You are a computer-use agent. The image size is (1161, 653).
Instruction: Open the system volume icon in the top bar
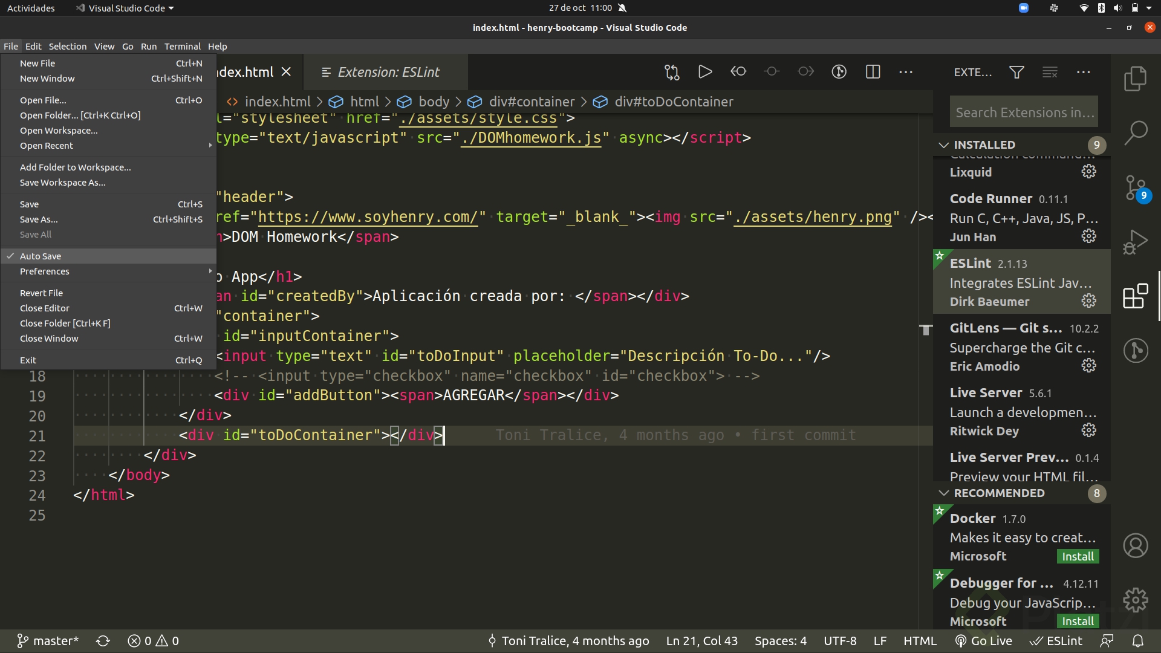[x=1117, y=8]
